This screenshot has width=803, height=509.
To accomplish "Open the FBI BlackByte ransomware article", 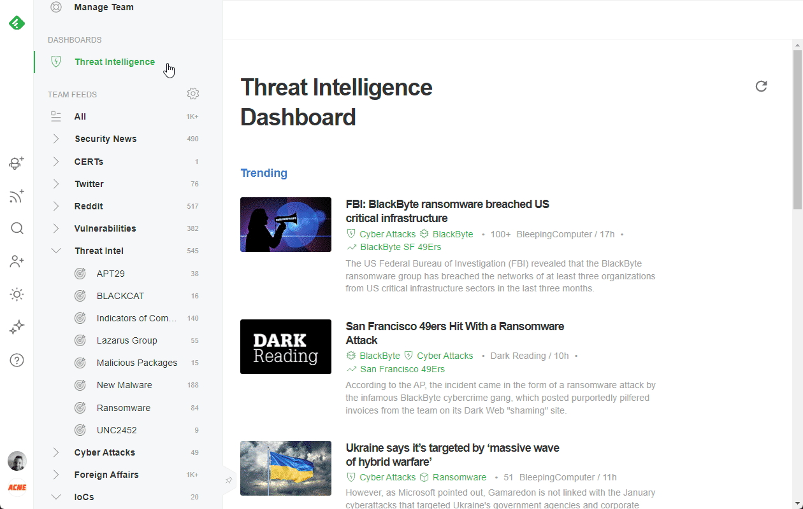I will (447, 211).
